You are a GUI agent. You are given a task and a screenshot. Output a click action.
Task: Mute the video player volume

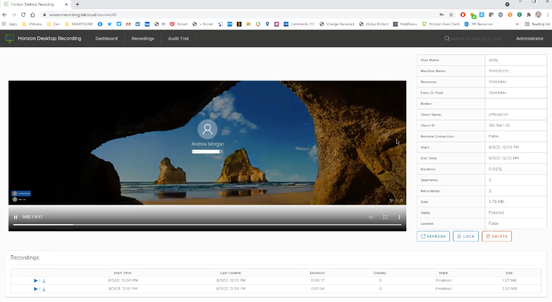(x=371, y=217)
